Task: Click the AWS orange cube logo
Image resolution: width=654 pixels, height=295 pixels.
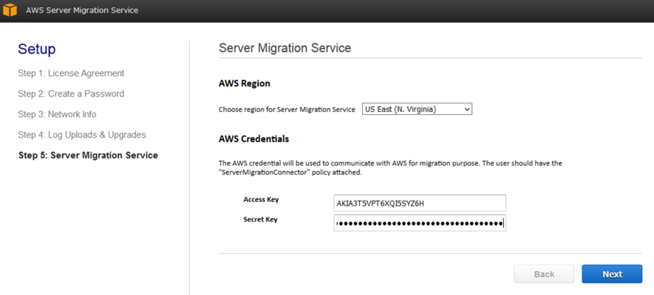Action: (x=10, y=10)
